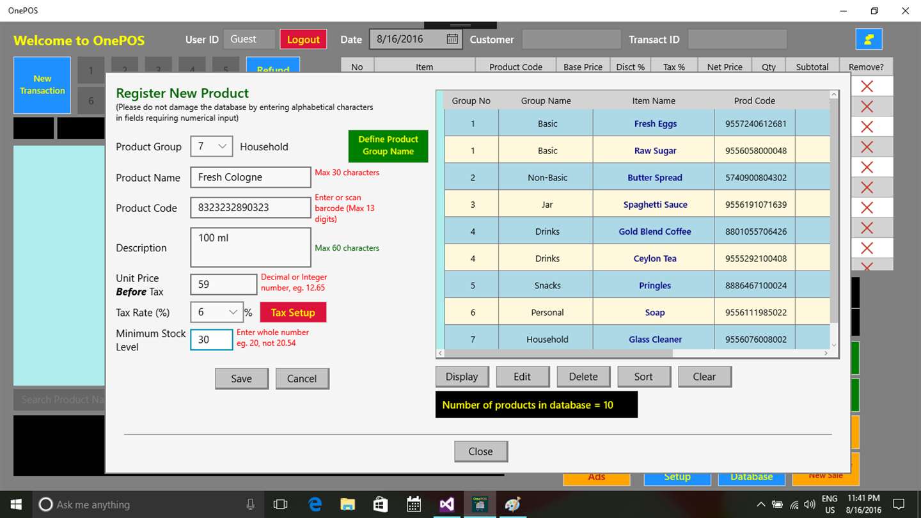Close the Register New Product dialog

point(481,451)
